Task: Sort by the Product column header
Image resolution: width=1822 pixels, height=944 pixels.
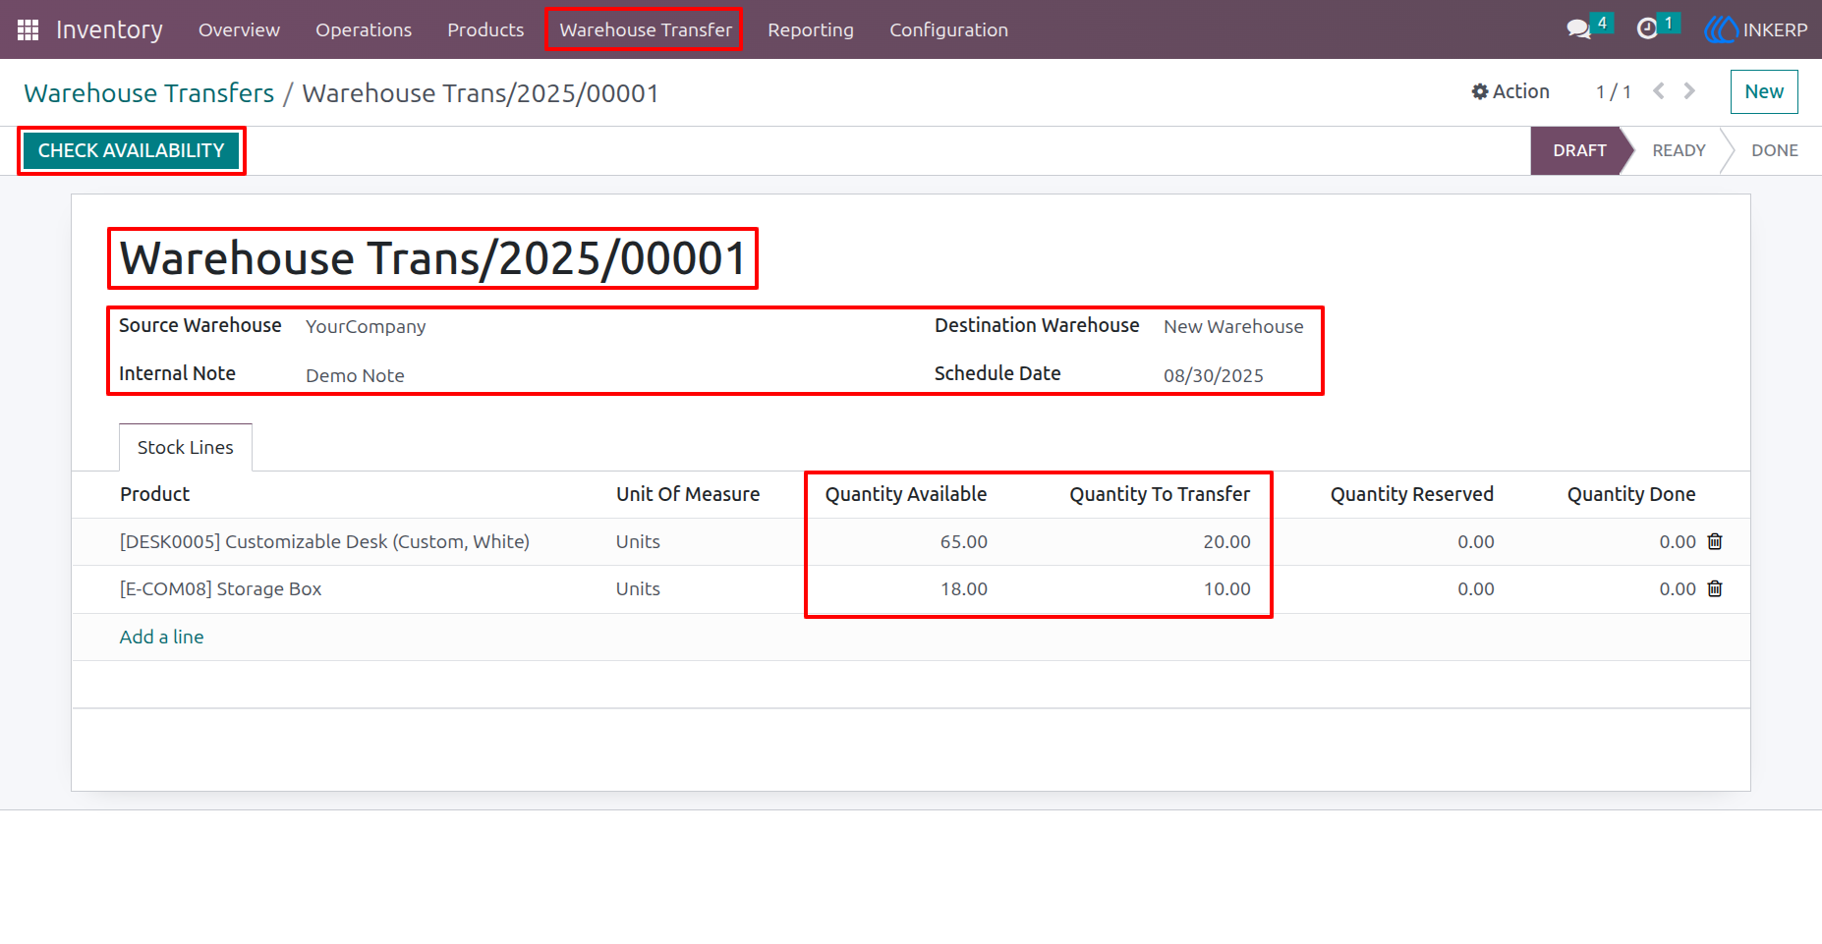Action: (154, 494)
